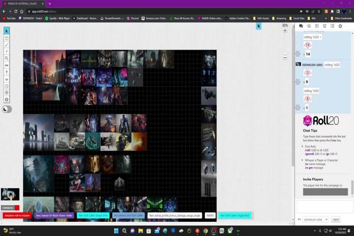
Task: Open the Windows Start menu
Action: (116, 231)
